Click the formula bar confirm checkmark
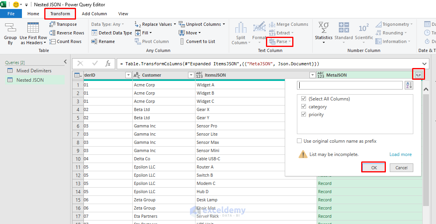 point(95,64)
